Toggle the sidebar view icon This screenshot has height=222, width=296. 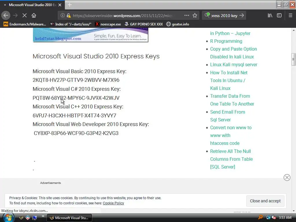(279, 16)
